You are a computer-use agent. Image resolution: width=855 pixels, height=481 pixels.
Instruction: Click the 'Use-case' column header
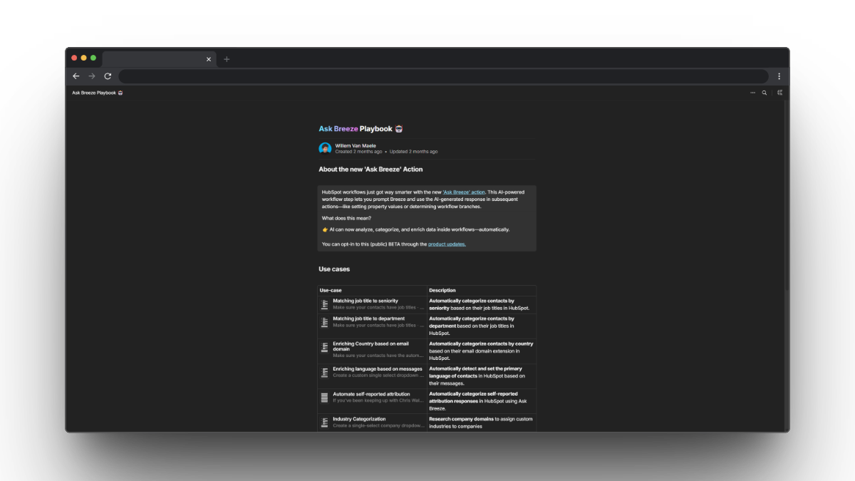(331, 290)
